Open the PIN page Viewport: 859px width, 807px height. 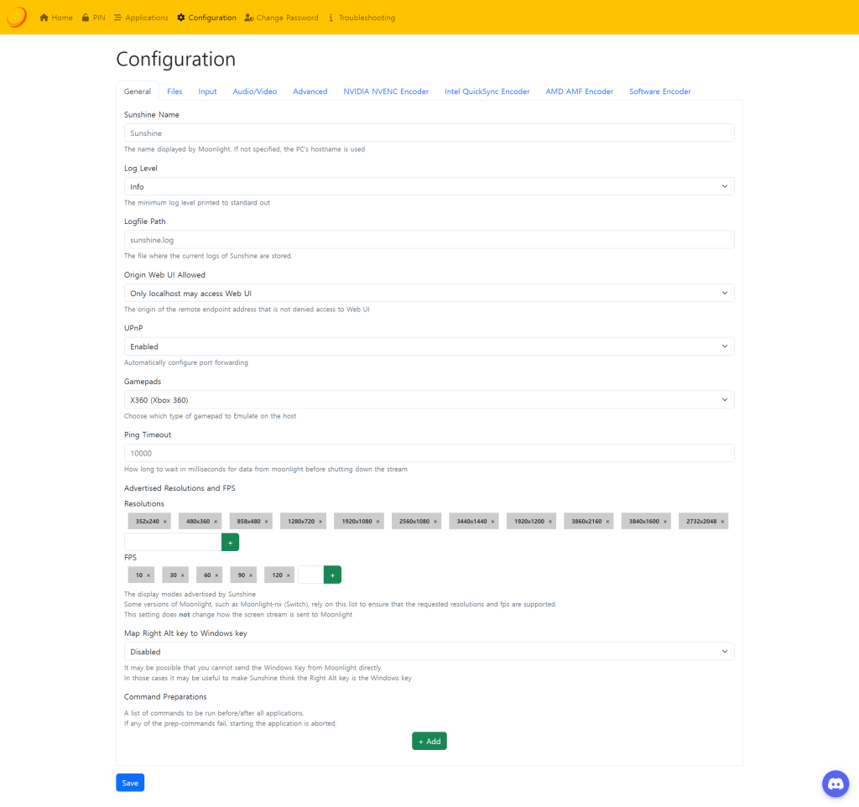click(93, 18)
